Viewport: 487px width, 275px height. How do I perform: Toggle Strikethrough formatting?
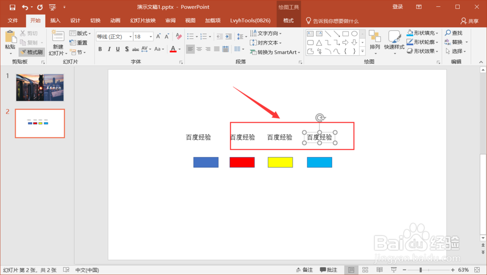point(135,49)
